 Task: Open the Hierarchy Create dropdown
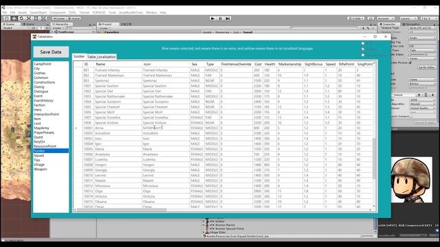pyautogui.click(x=57, y=28)
